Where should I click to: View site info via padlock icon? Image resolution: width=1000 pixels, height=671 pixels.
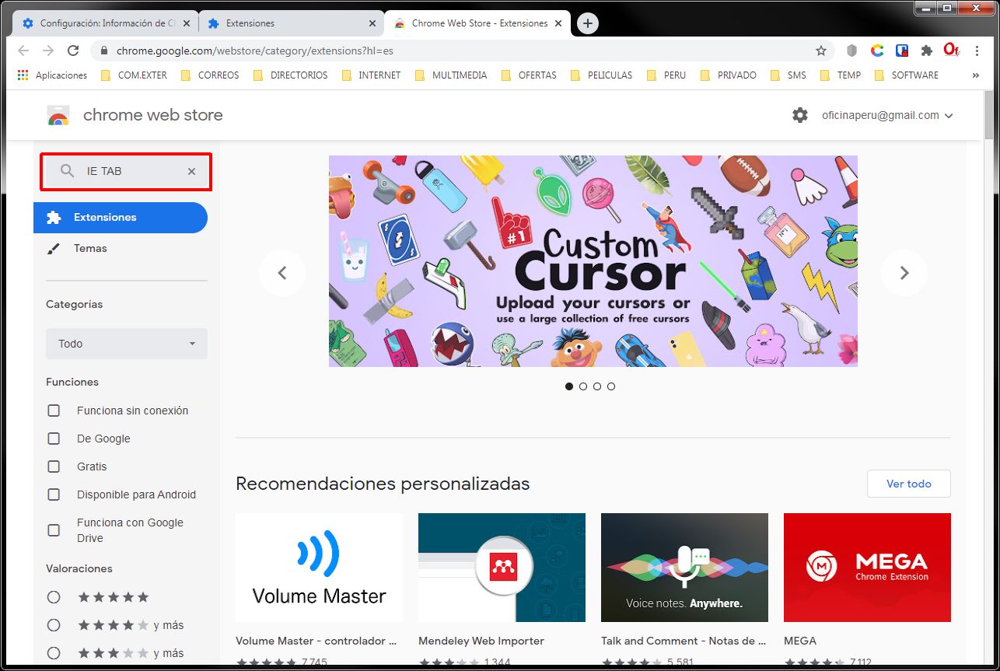(103, 51)
